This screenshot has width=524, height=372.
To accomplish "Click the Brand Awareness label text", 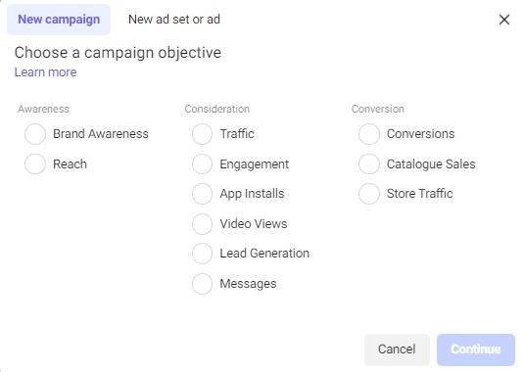I will pyautogui.click(x=101, y=134).
